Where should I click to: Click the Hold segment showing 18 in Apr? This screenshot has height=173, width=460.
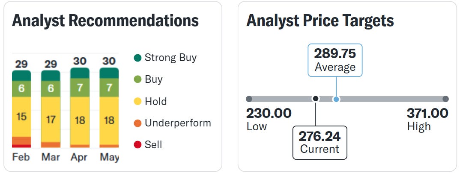tap(80, 120)
